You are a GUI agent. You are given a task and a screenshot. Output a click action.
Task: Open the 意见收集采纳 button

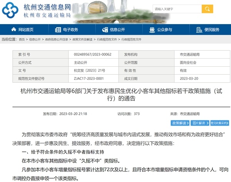[219, 123]
